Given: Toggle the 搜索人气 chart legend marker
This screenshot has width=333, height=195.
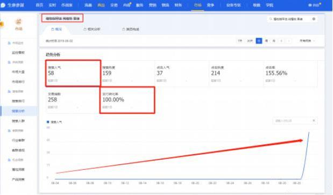Looking at the screenshot, I should point(48,122).
